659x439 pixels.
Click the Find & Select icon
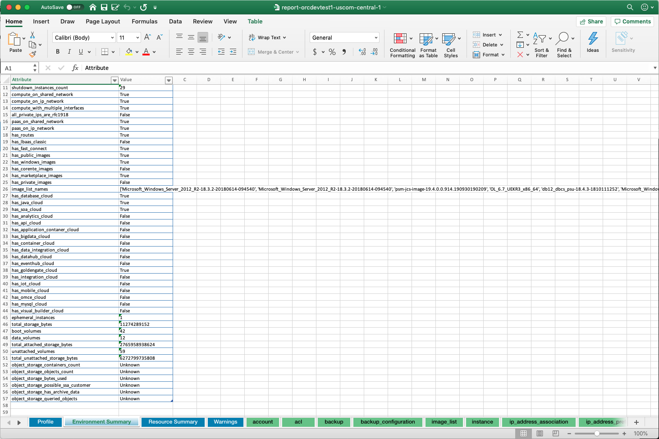point(564,43)
